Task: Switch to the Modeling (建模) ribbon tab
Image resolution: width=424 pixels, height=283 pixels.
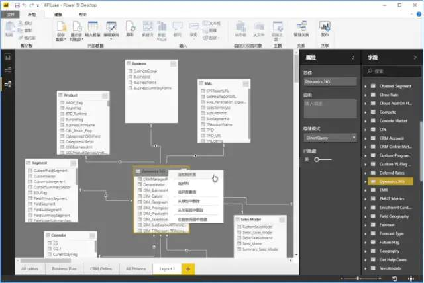Action: (58, 15)
